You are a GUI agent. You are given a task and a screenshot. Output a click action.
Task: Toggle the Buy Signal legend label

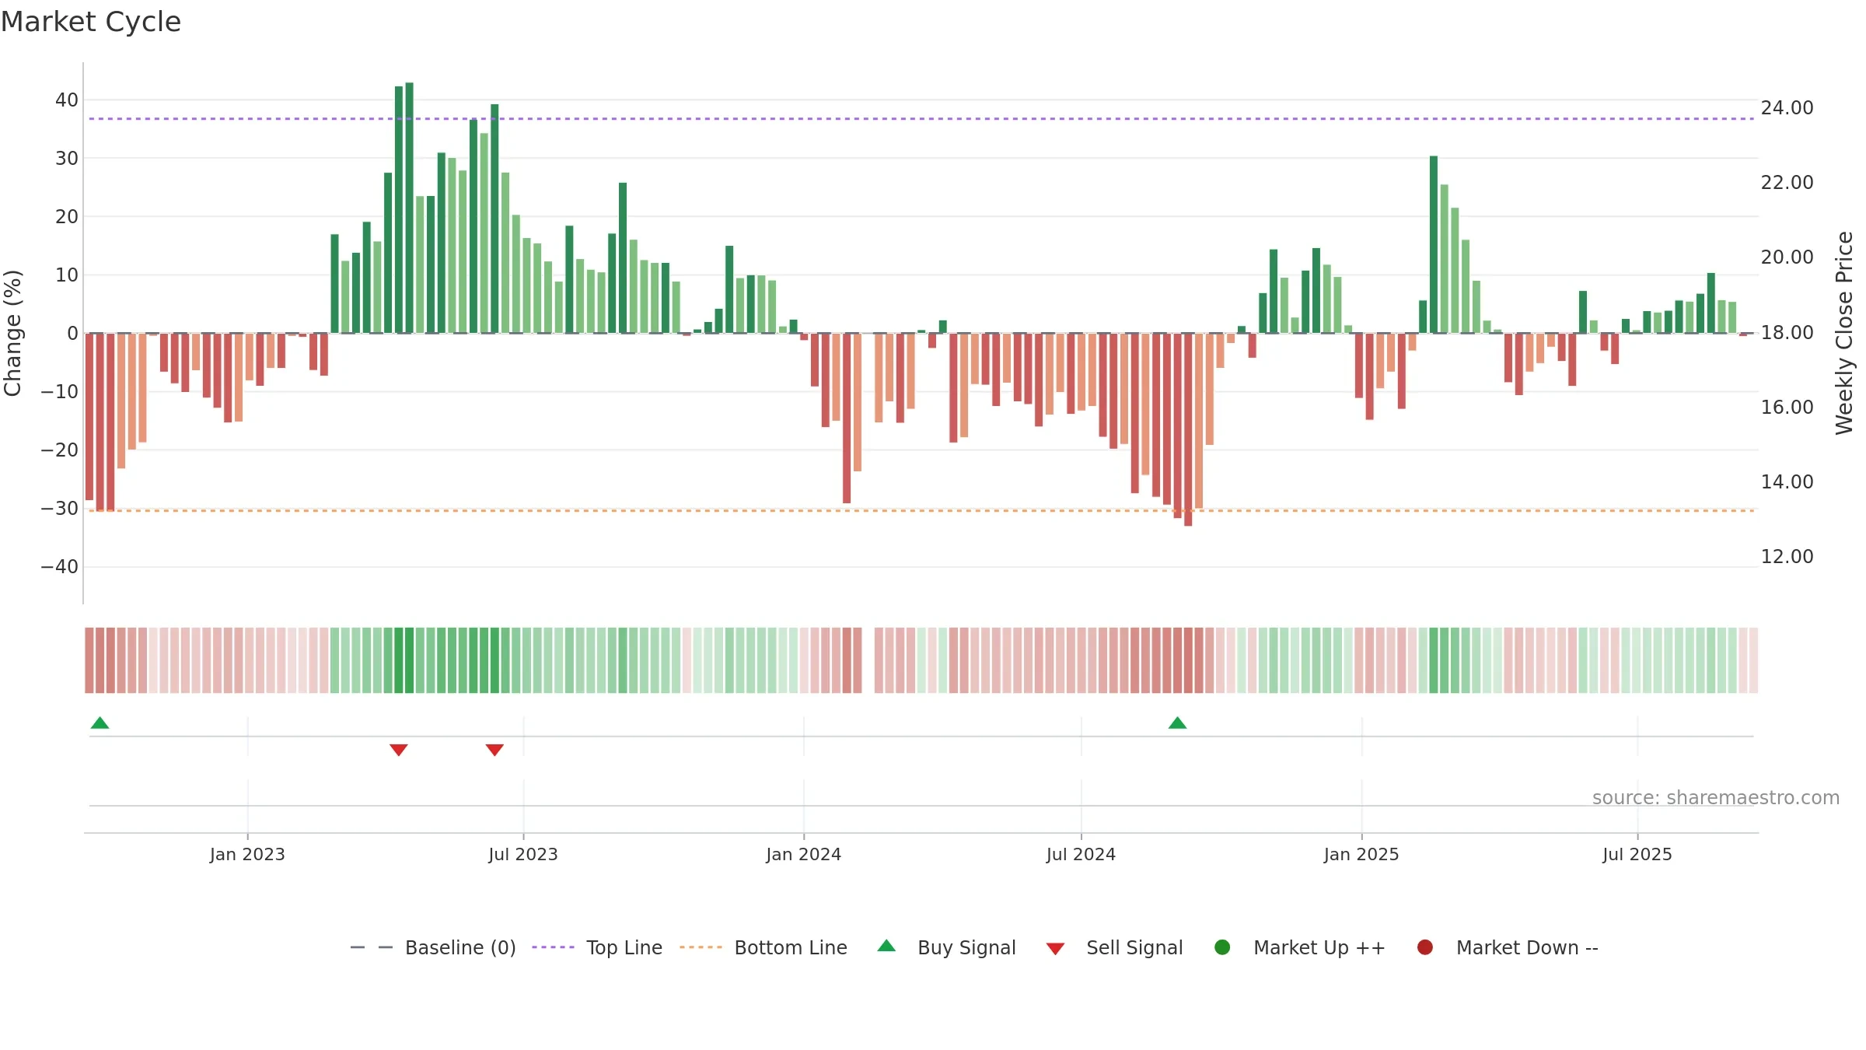tap(966, 947)
